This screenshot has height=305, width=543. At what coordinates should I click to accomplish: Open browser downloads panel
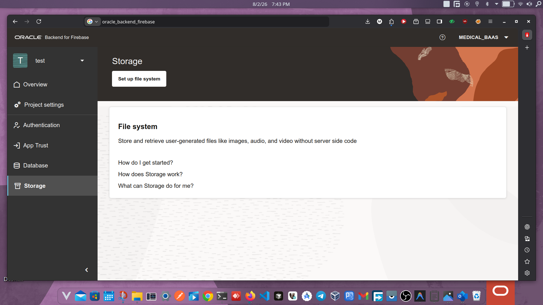tap(368, 21)
